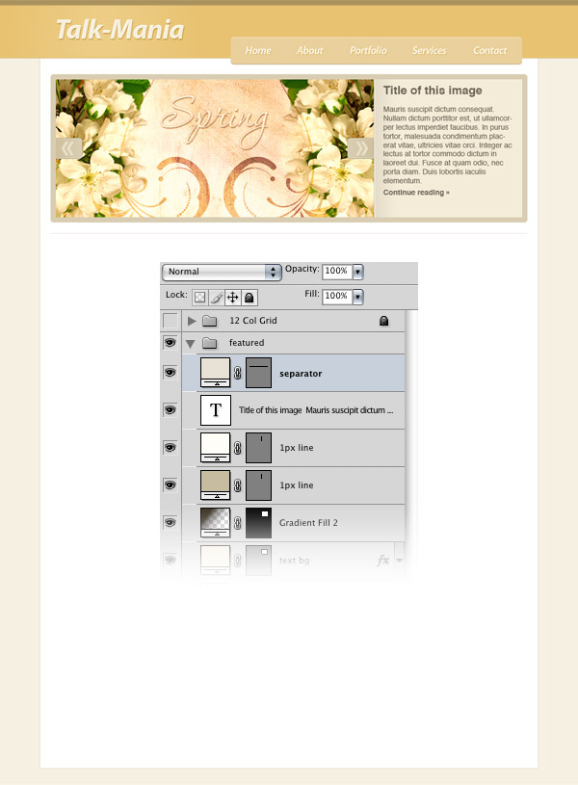Expand effects arrow on text bg layer

[x=399, y=561]
